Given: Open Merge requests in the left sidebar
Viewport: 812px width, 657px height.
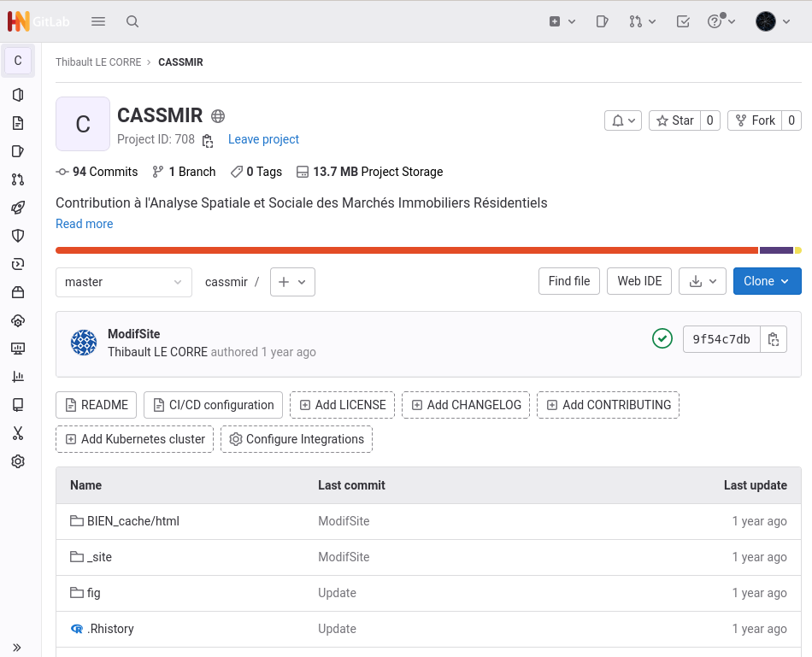Looking at the screenshot, I should [18, 179].
